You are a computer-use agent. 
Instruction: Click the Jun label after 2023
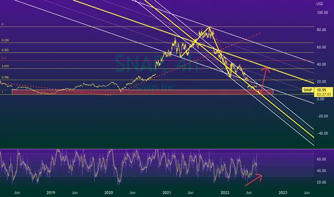pos(306,193)
